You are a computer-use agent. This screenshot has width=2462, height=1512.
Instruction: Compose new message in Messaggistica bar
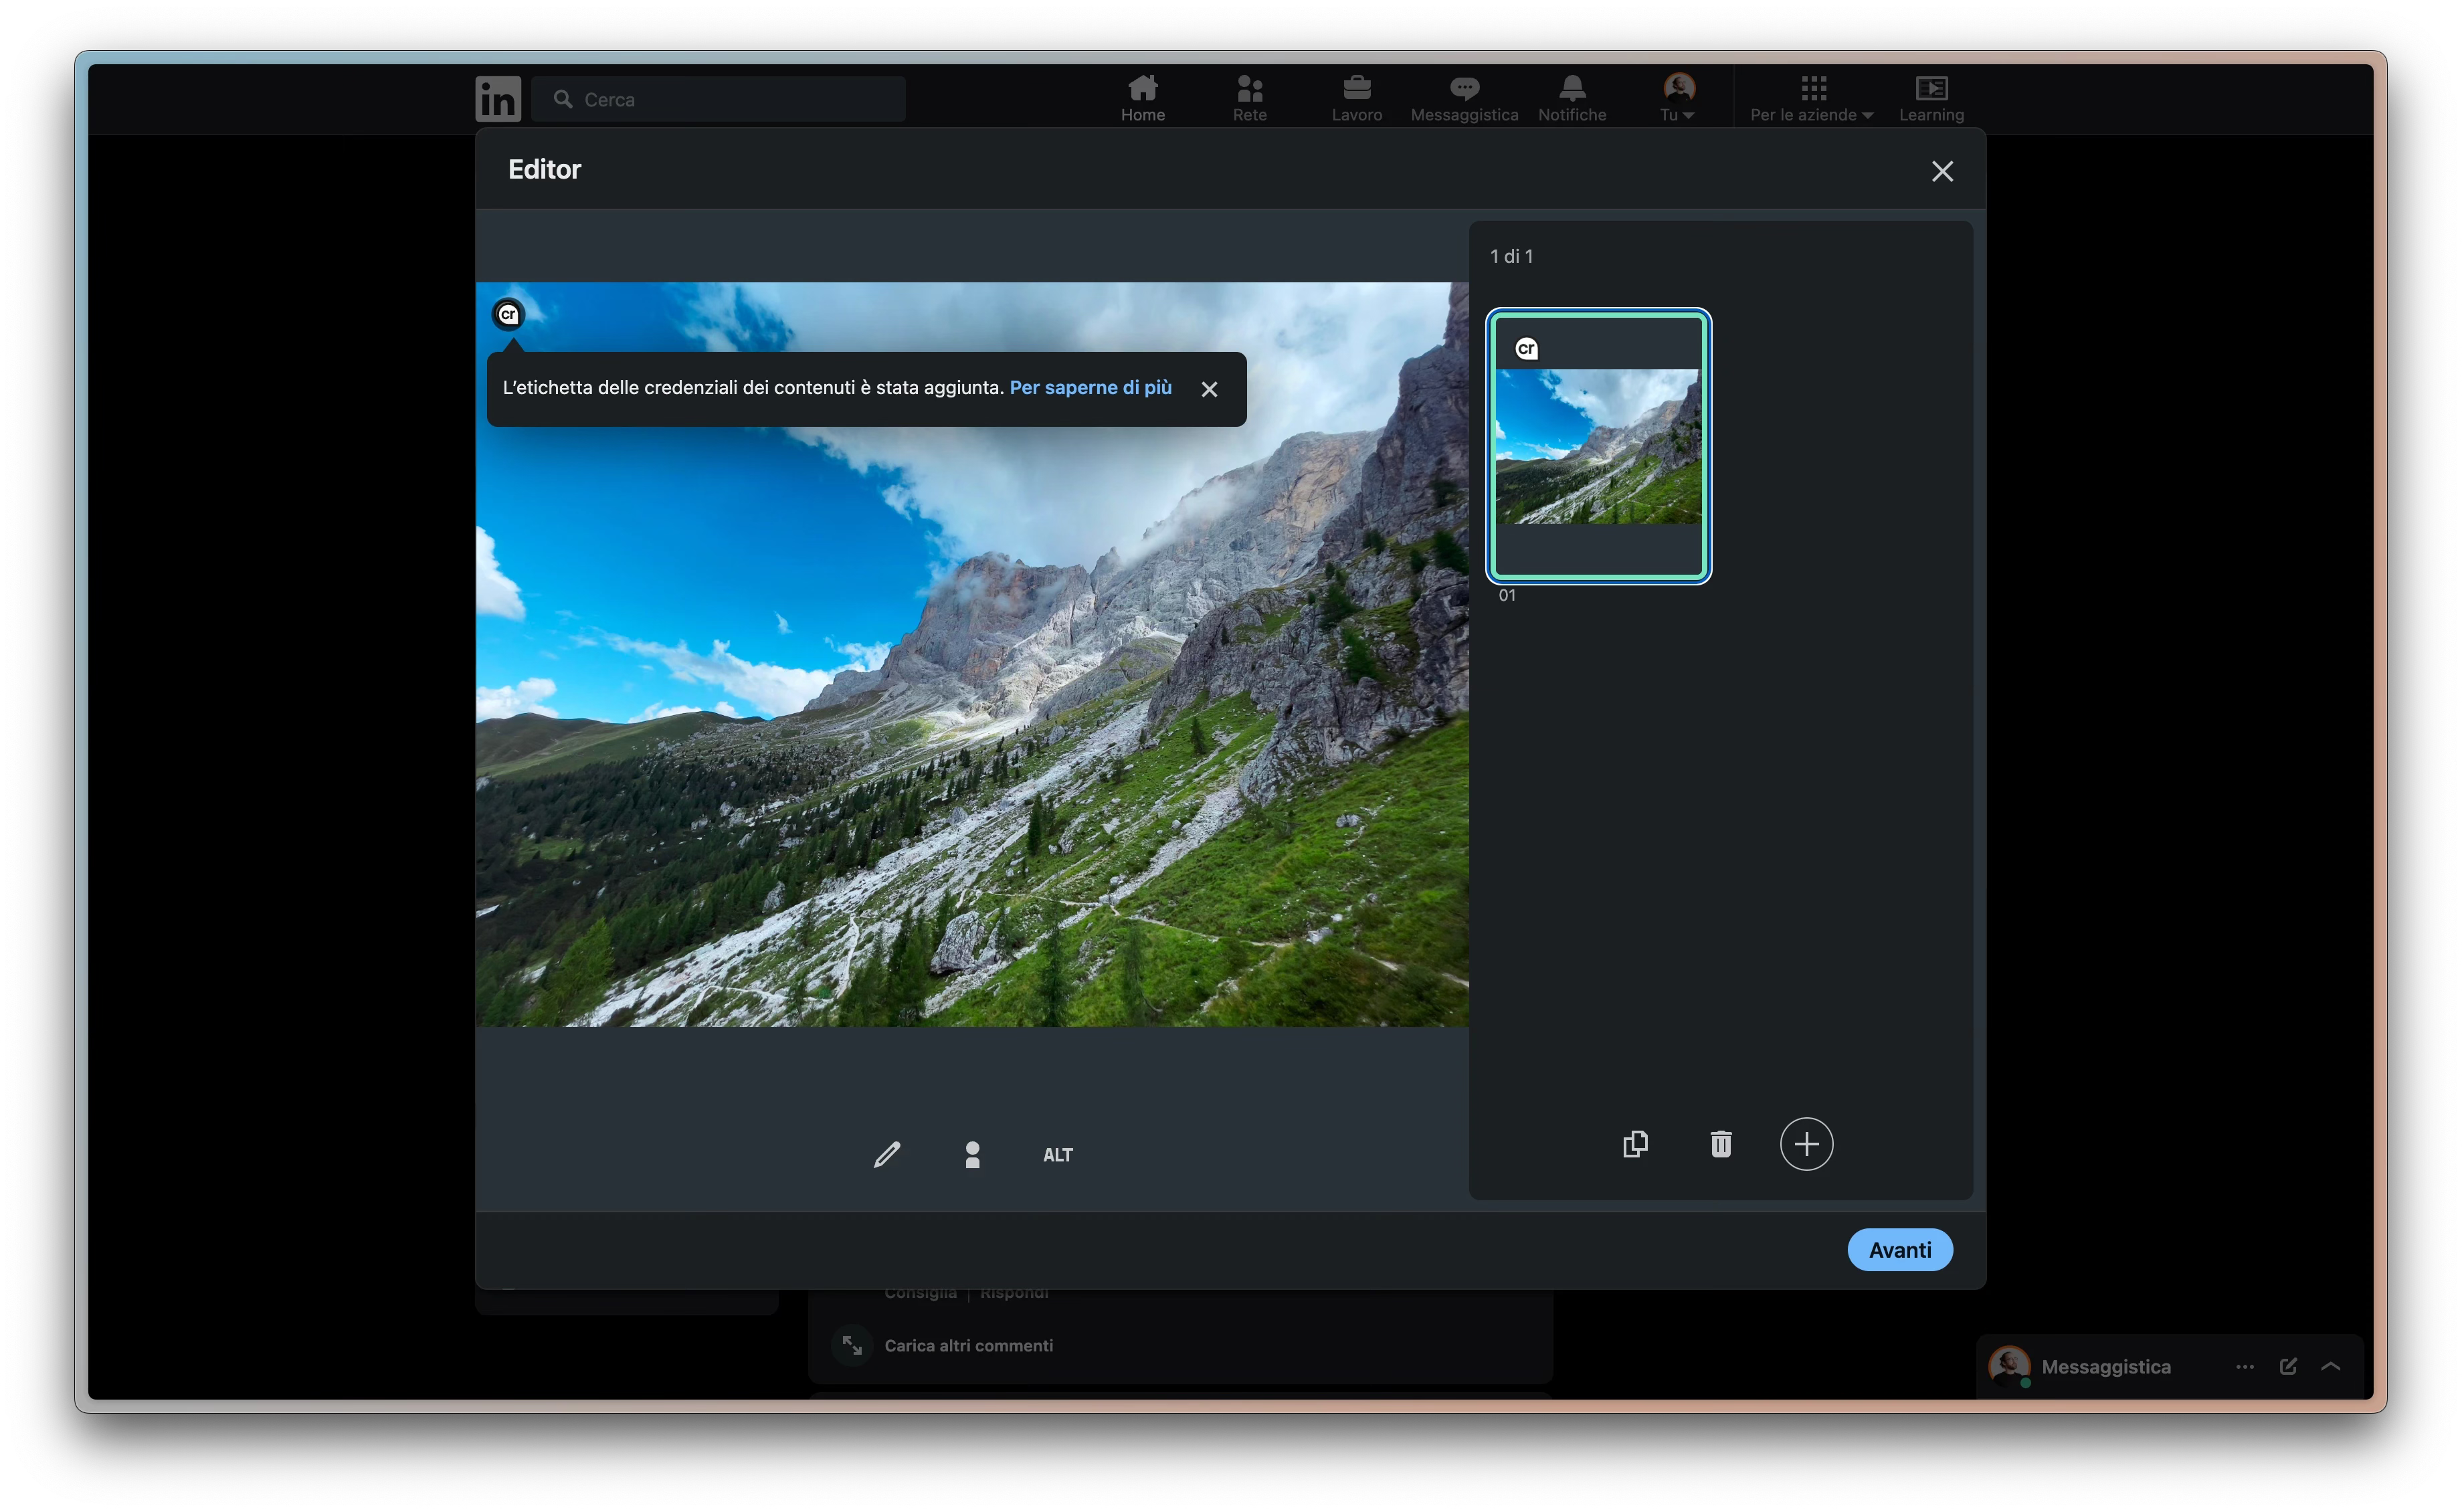2287,1366
